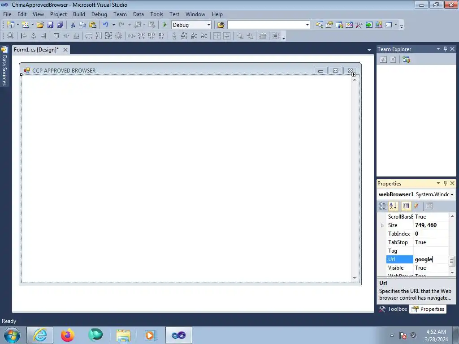This screenshot has height=344, width=459.
Task: Click the Url property value field
Action: click(431, 259)
